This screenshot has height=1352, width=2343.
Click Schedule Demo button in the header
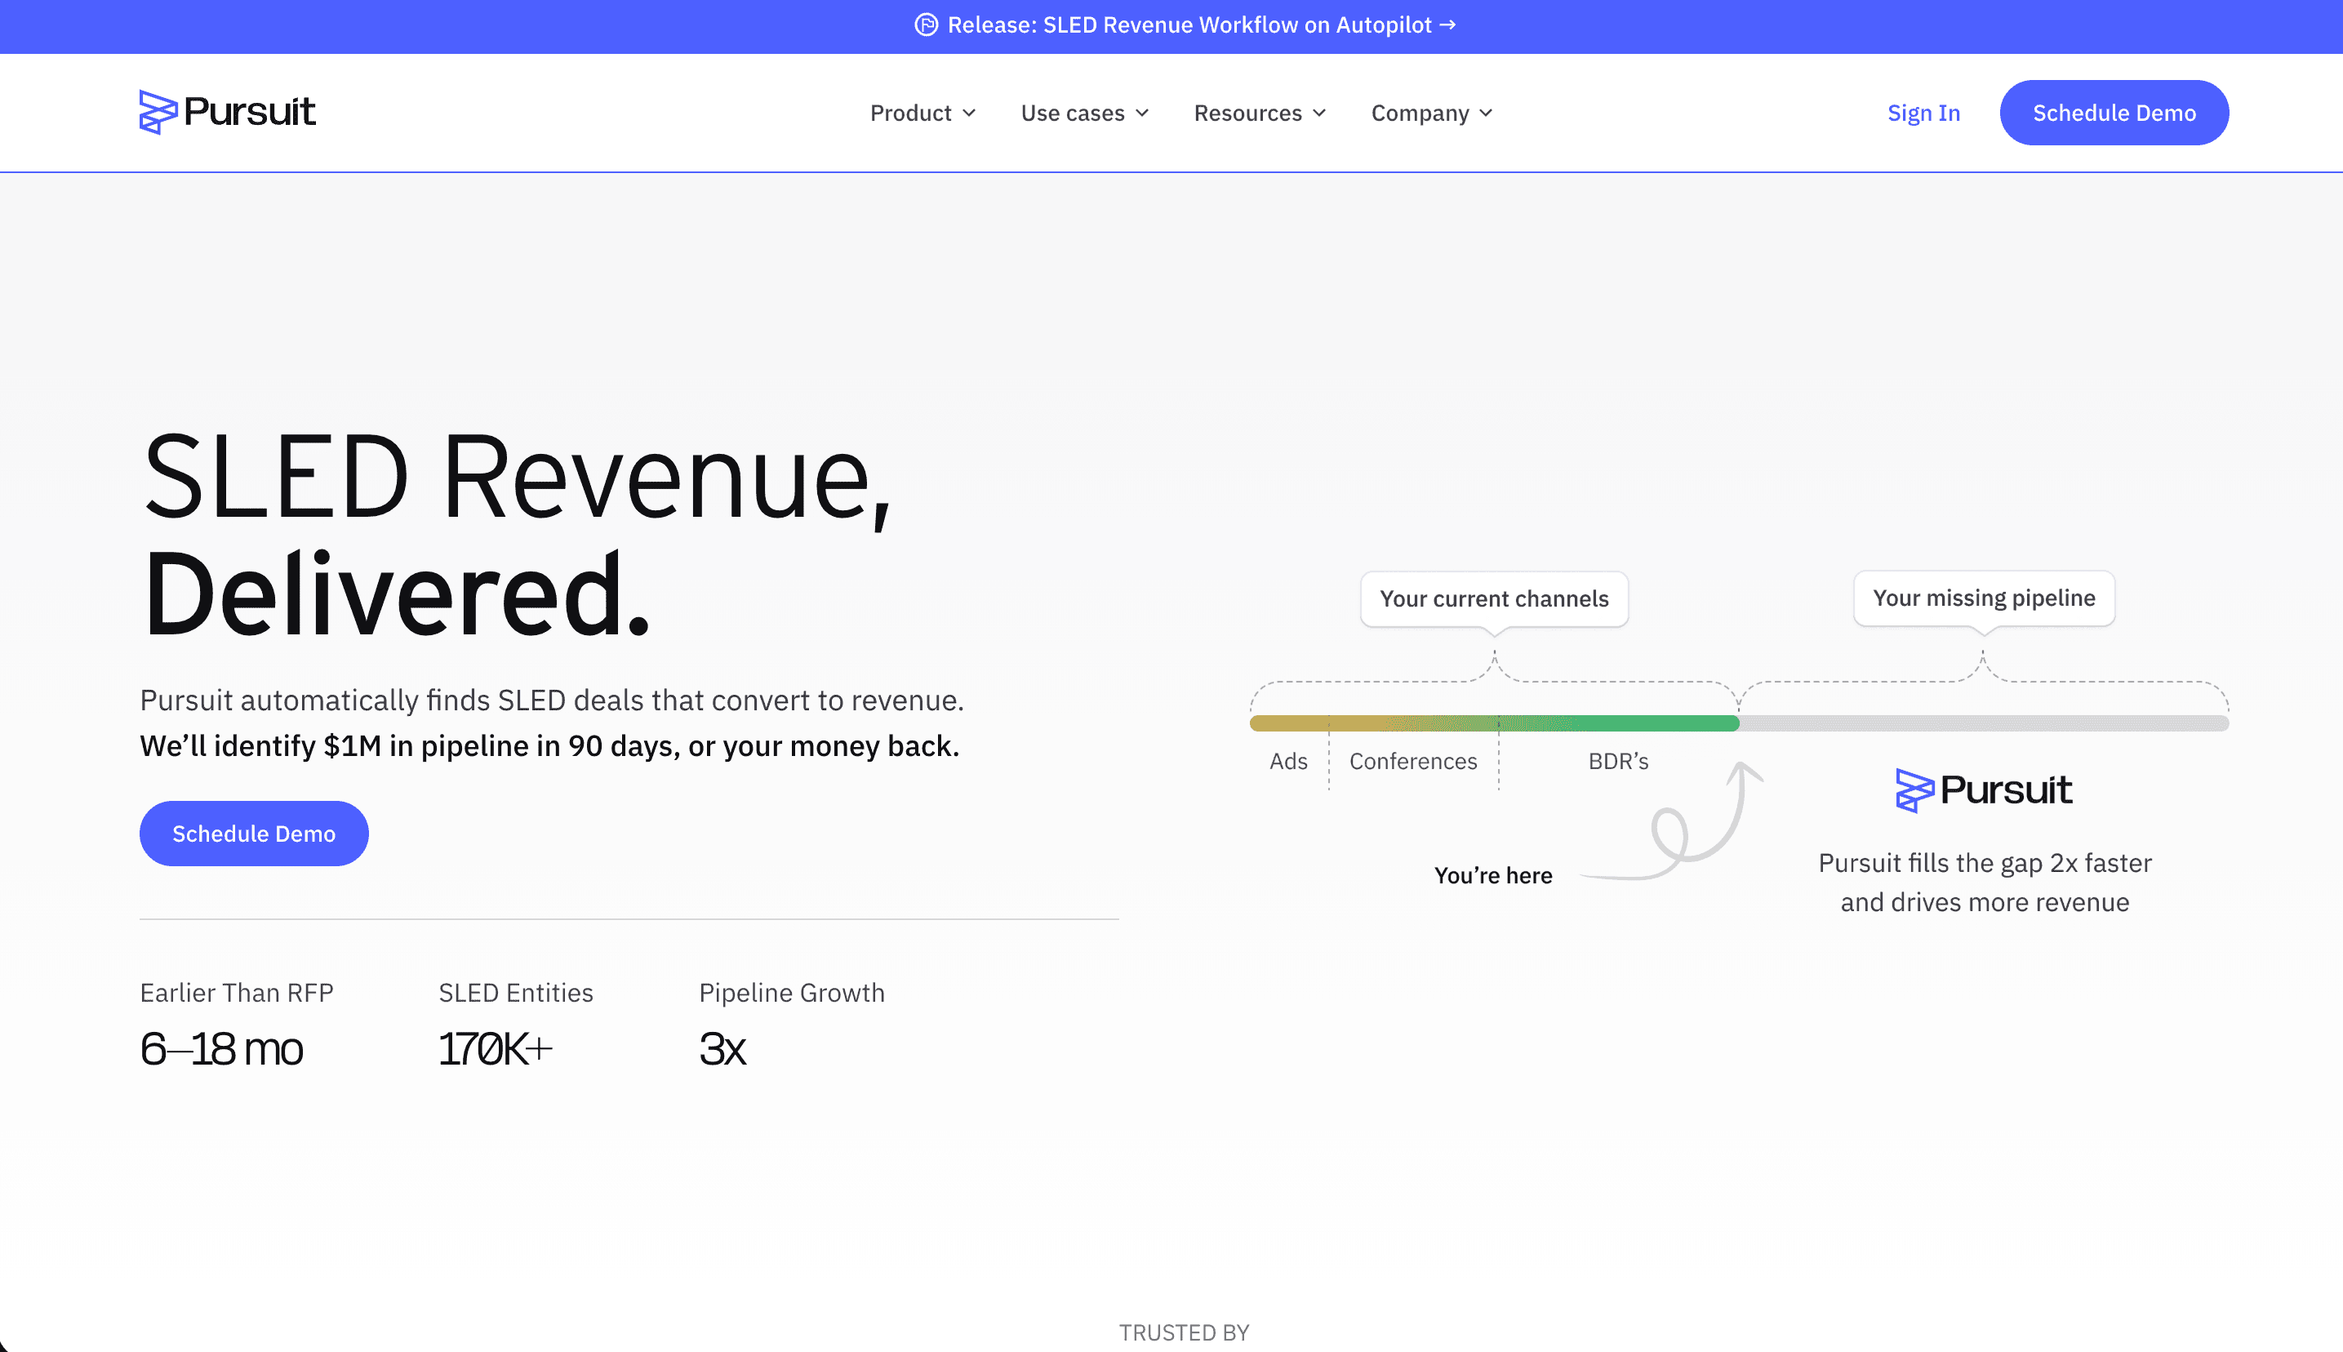pos(2114,113)
